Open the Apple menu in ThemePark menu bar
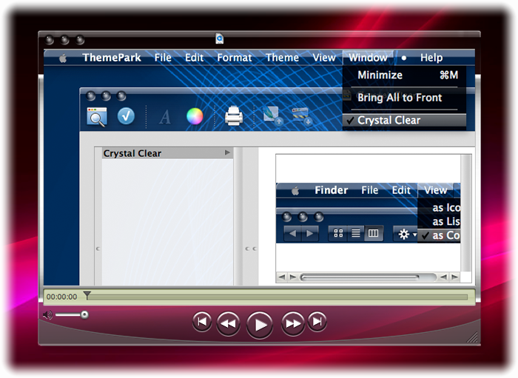Image resolution: width=518 pixels, height=378 pixels. pos(63,58)
